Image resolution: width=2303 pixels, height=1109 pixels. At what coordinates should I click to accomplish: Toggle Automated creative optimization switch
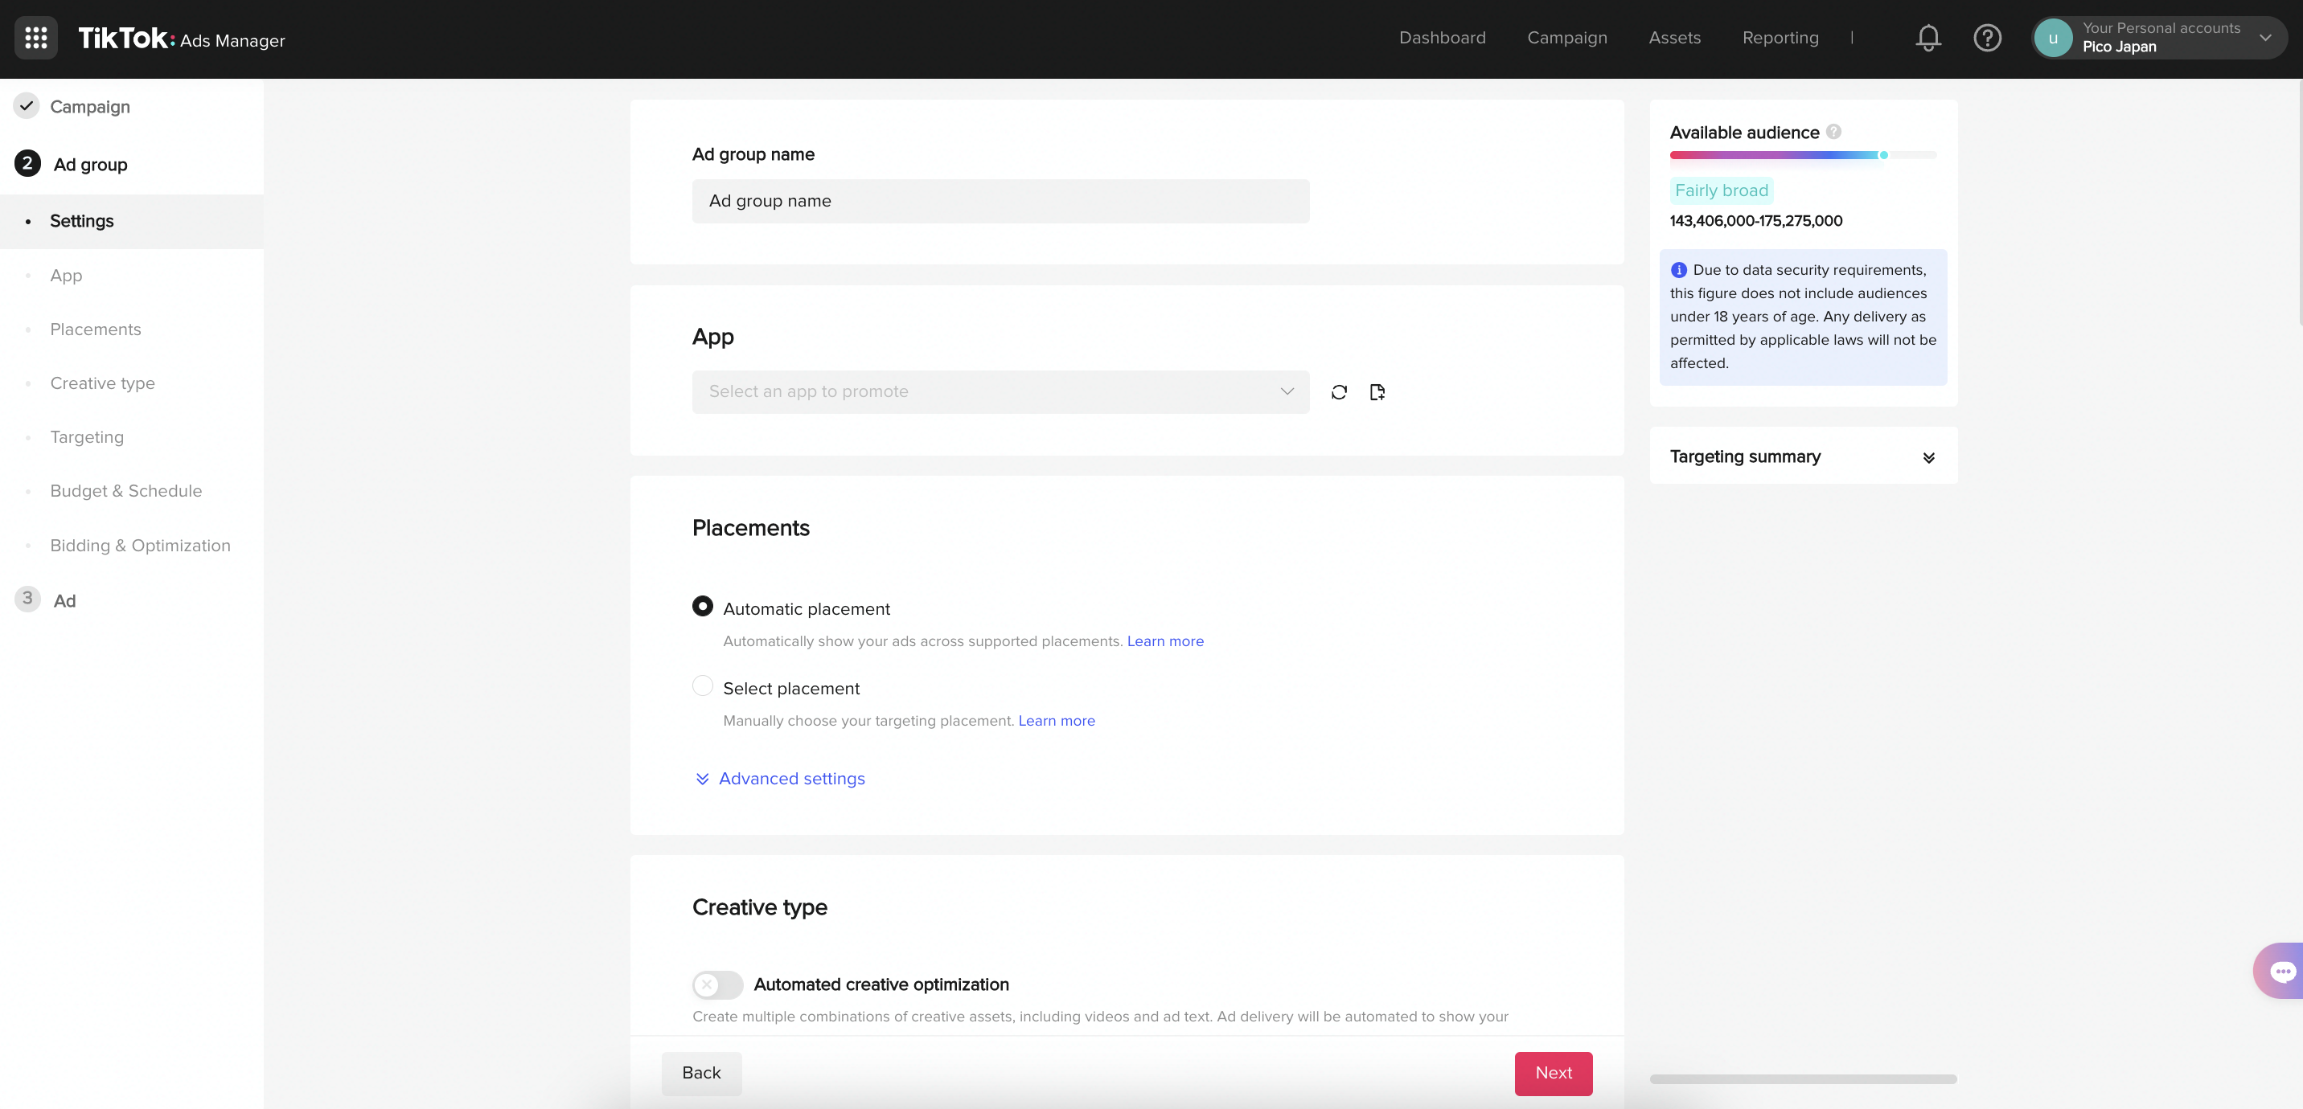tap(716, 983)
